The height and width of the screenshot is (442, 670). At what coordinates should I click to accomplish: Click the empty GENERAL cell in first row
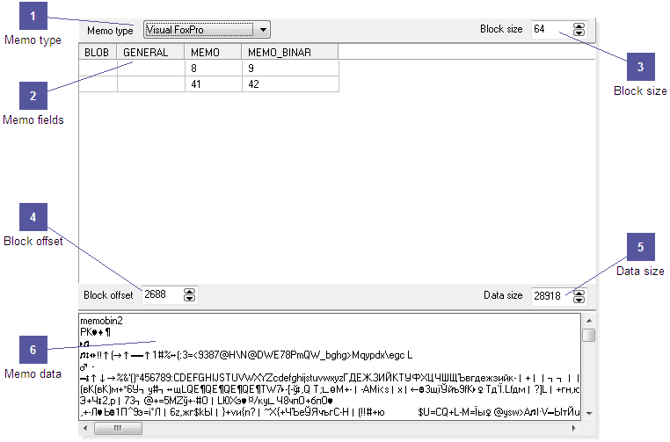(x=151, y=69)
